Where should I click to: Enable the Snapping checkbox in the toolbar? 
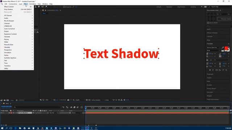64,7
